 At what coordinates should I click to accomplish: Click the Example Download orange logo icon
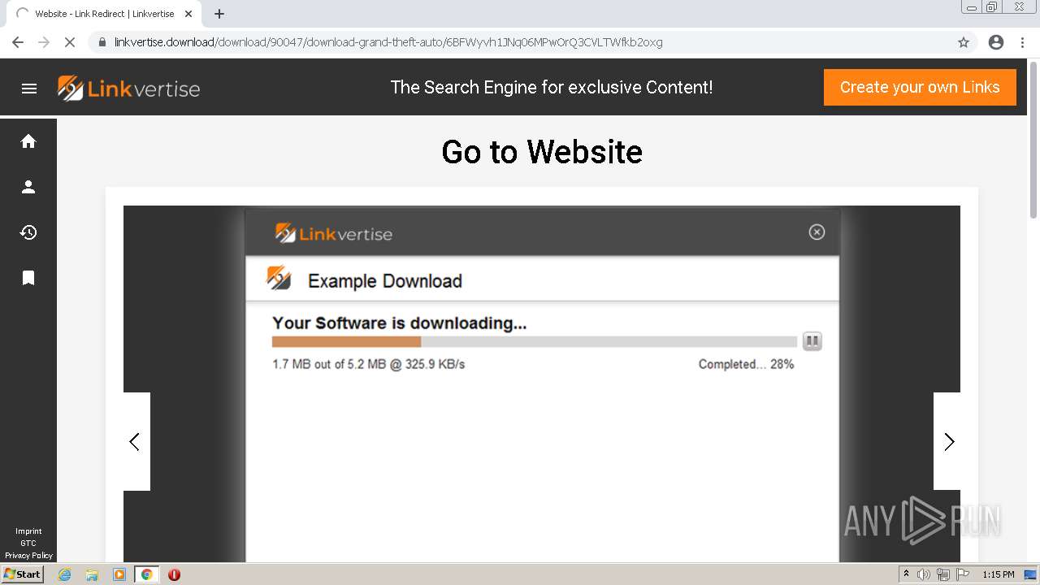pyautogui.click(x=279, y=278)
